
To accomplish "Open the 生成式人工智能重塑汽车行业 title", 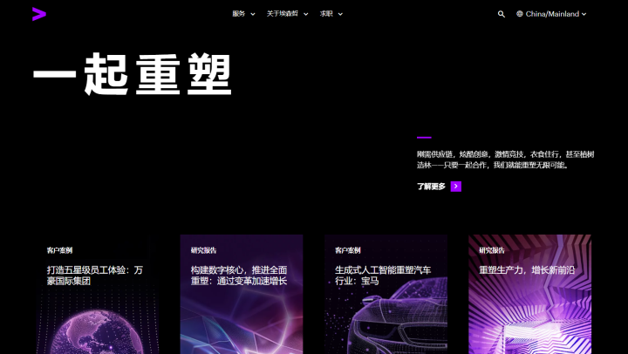I will [x=380, y=276].
